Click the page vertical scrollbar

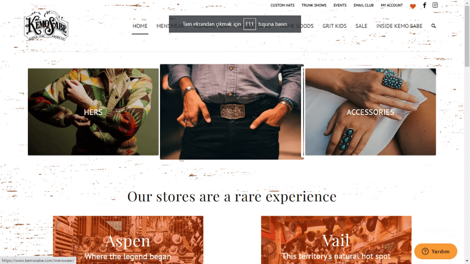(x=467, y=132)
